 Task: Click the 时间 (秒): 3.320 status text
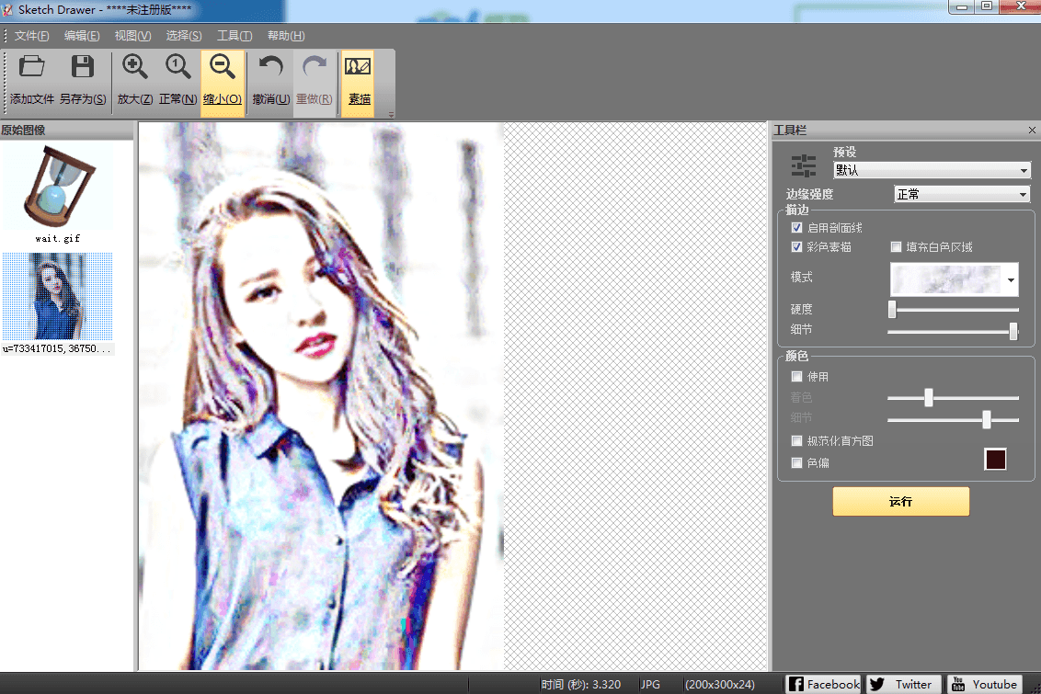[x=580, y=684]
